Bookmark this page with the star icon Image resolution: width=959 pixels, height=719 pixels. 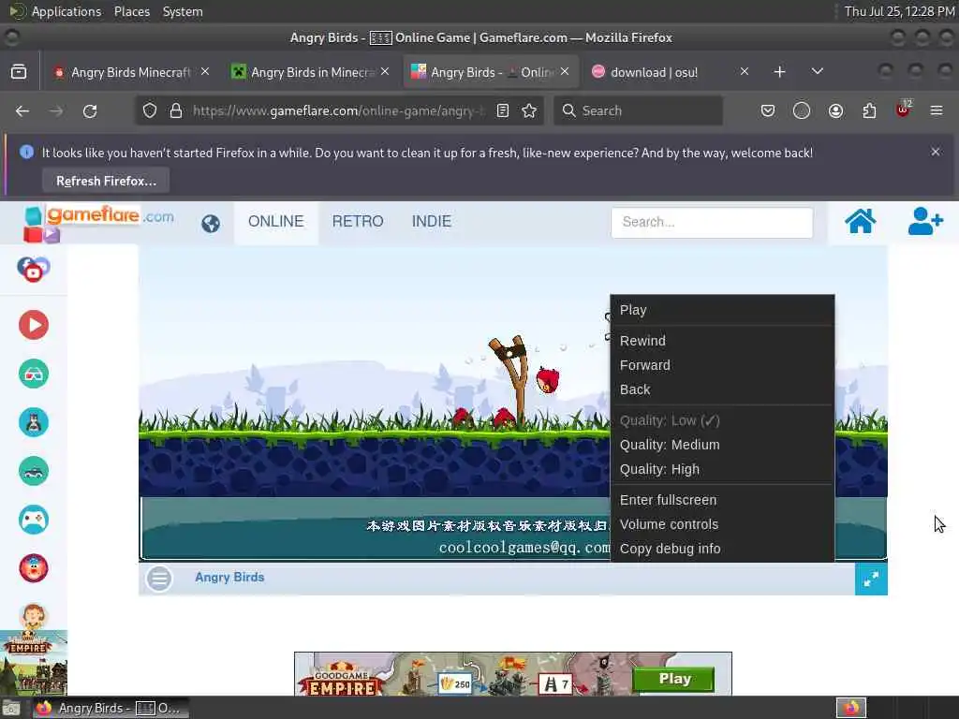529,110
